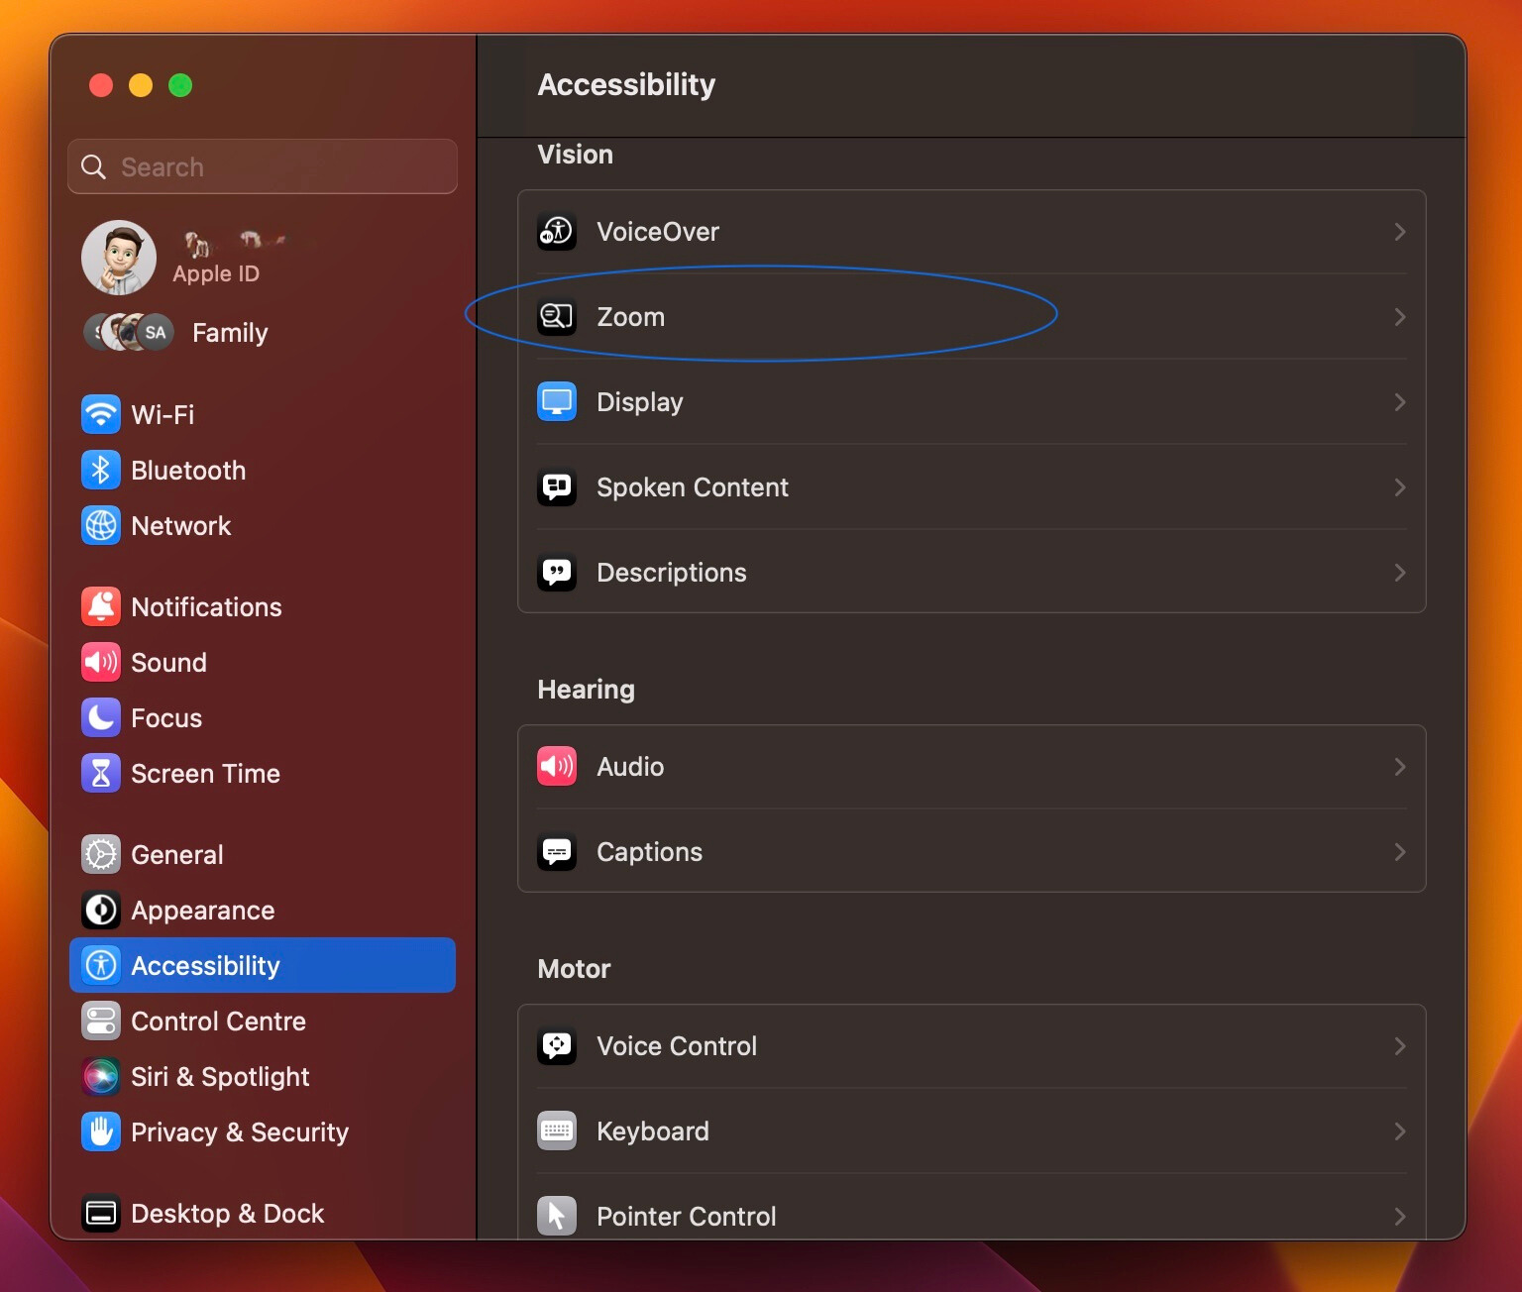
Task: Click the Control Centre switches icon
Action: (101, 1021)
